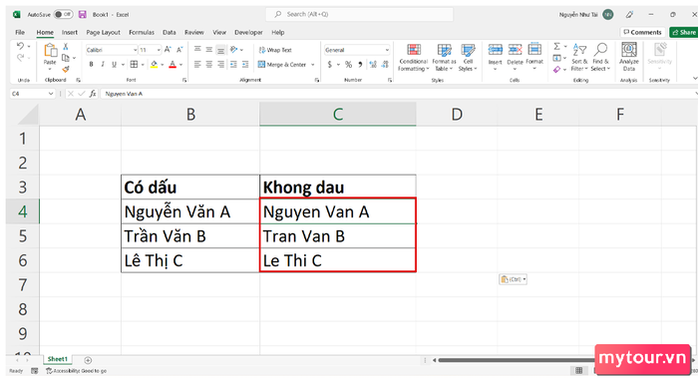Click the green Share button
The image size is (698, 384).
[684, 32]
